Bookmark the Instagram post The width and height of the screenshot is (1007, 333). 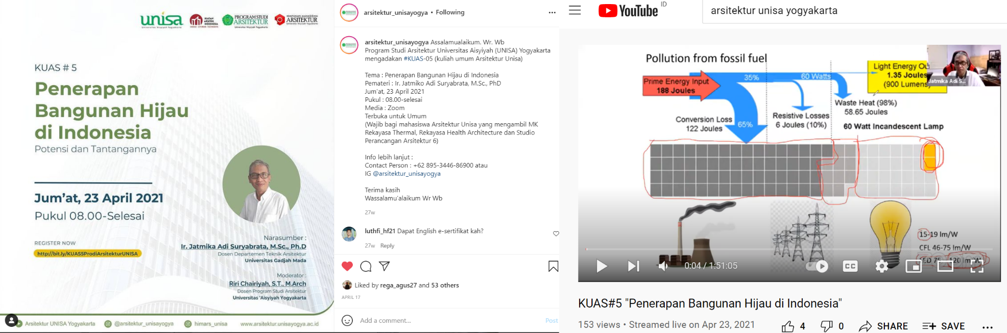(553, 266)
